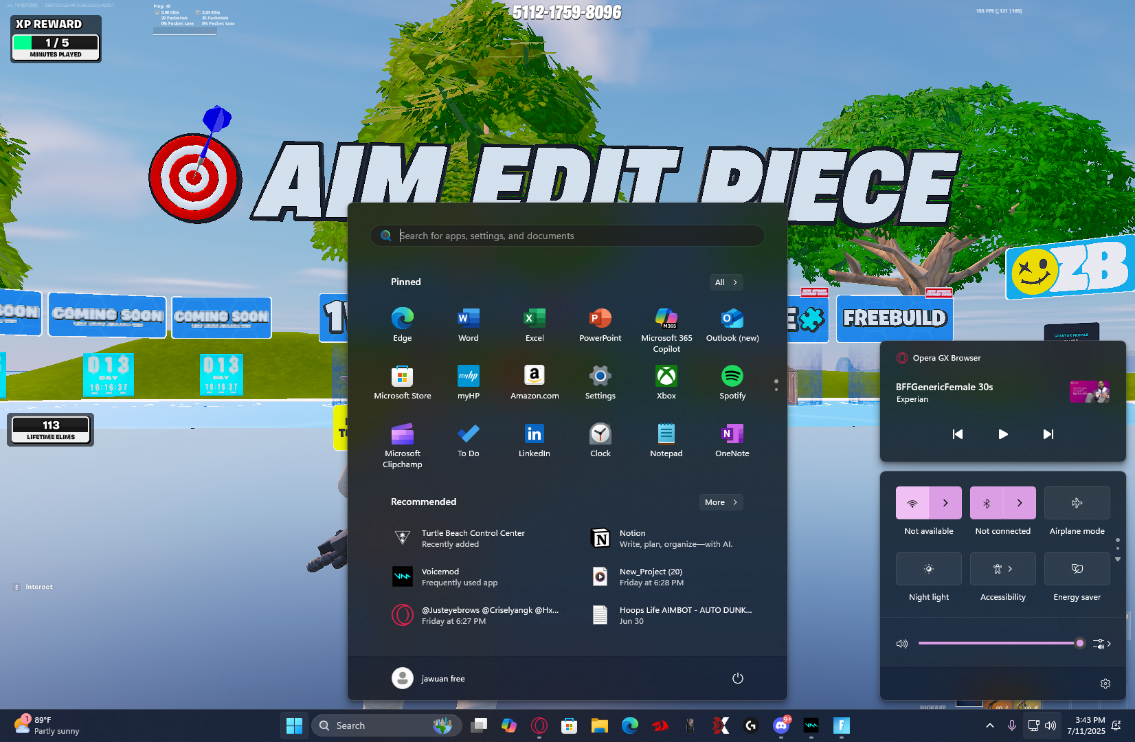Click the microphone icon in system tray

click(x=1011, y=726)
